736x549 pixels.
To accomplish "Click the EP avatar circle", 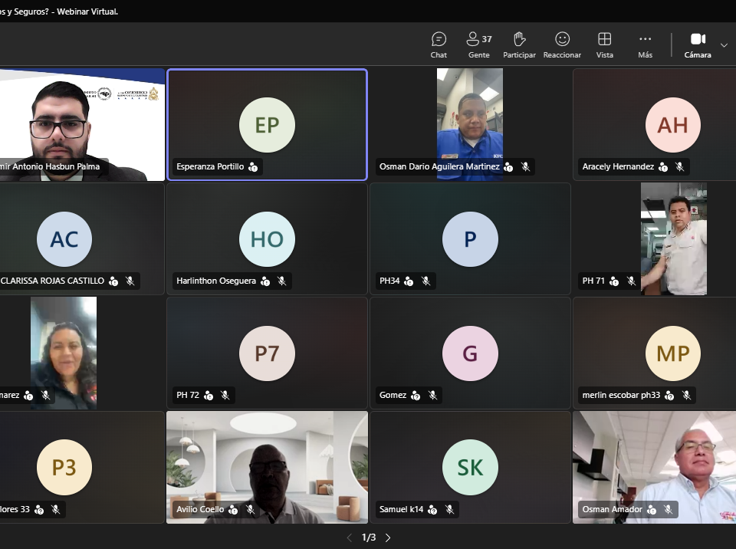I will pyautogui.click(x=267, y=125).
